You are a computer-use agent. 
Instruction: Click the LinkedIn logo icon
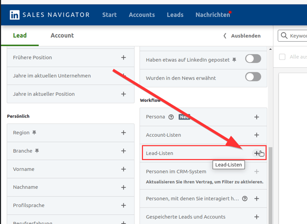(x=15, y=15)
